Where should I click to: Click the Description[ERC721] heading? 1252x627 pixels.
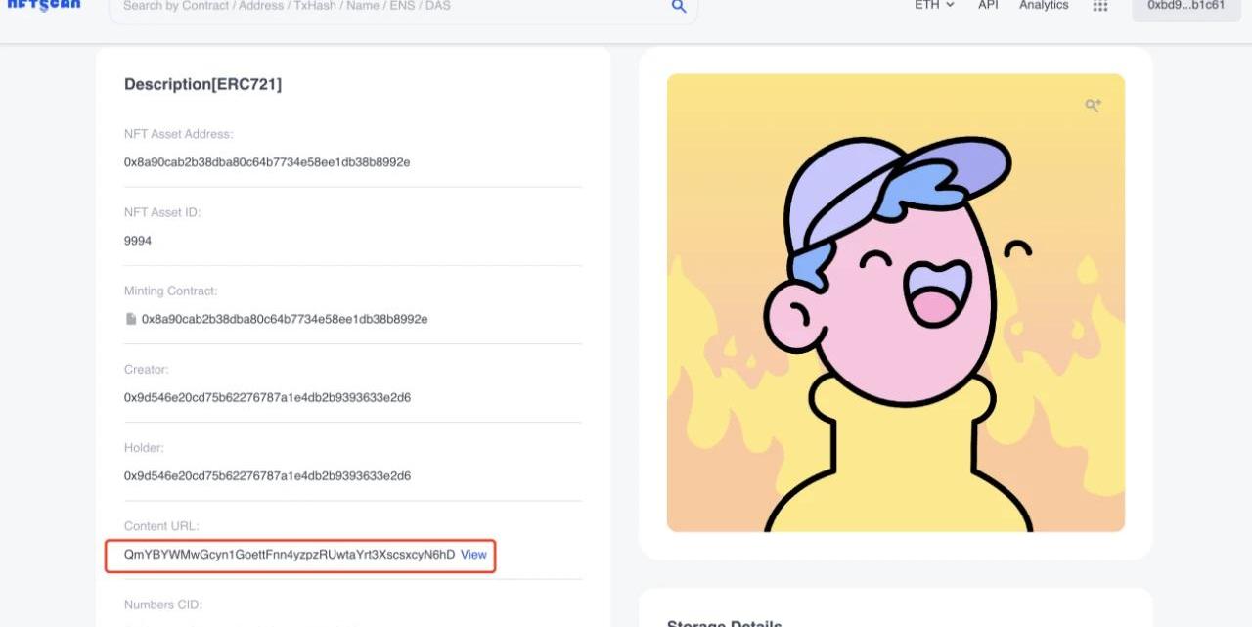click(x=202, y=85)
